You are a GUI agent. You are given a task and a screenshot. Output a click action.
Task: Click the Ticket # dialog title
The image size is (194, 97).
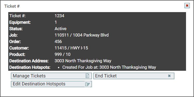(x=12, y=6)
